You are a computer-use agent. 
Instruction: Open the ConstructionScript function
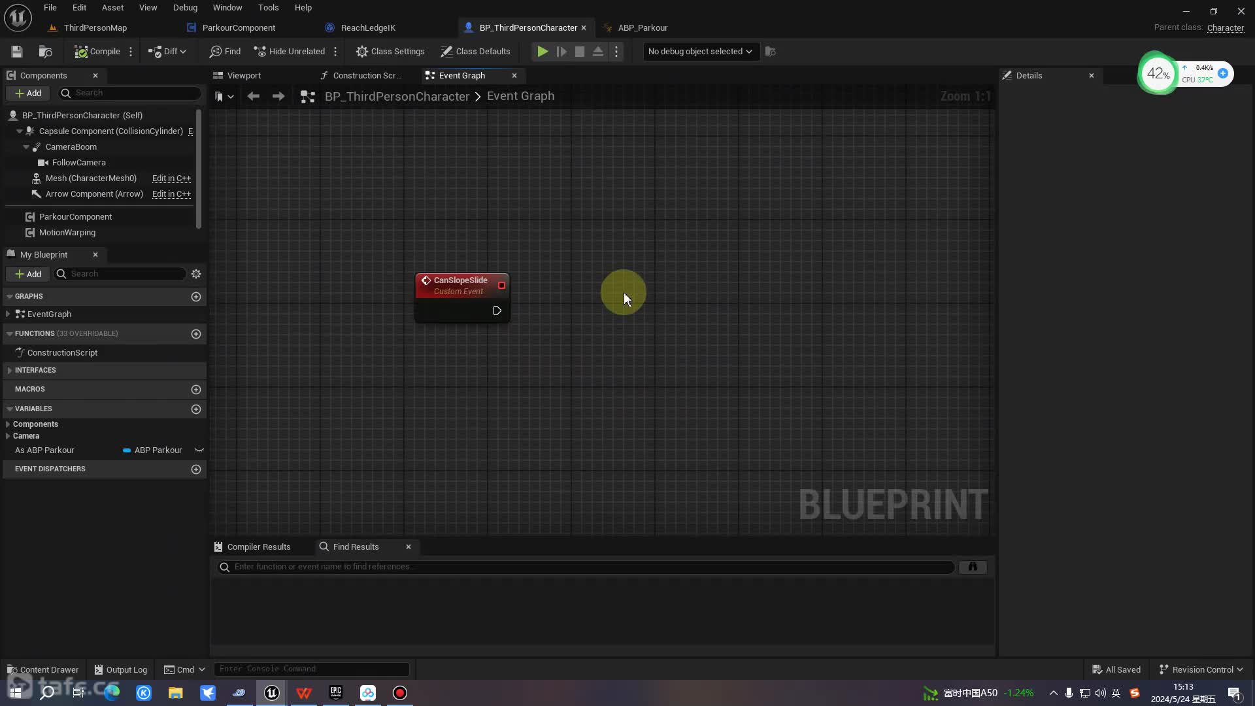click(x=62, y=353)
